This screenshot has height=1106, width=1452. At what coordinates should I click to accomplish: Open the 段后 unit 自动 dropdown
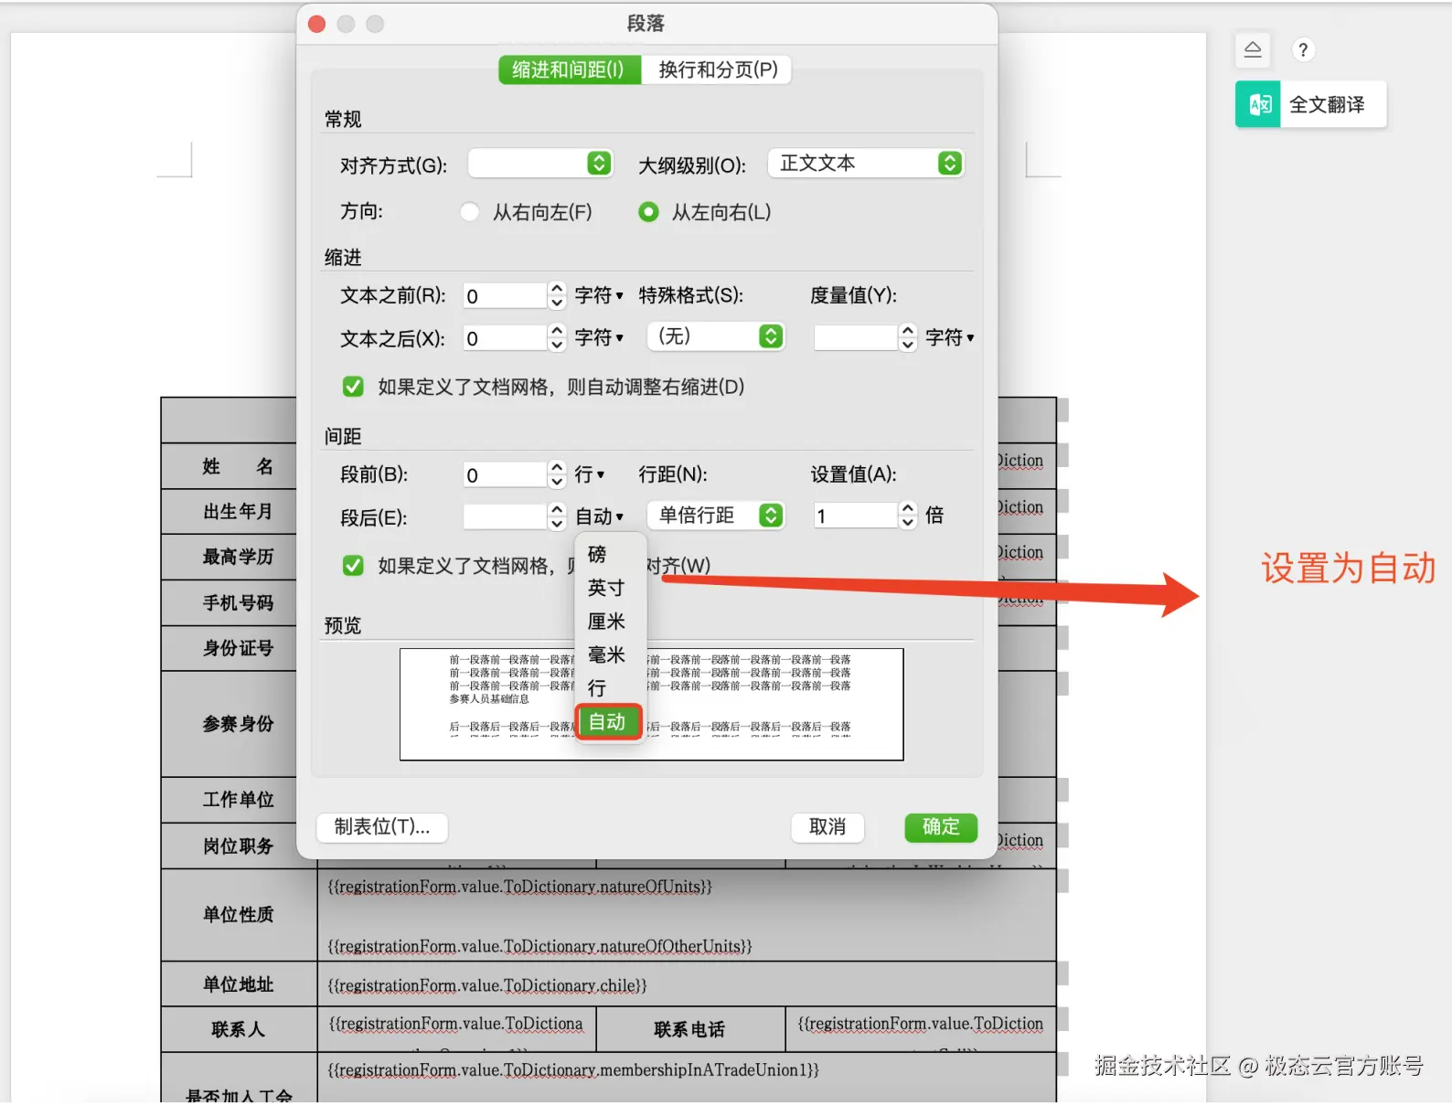(x=599, y=516)
